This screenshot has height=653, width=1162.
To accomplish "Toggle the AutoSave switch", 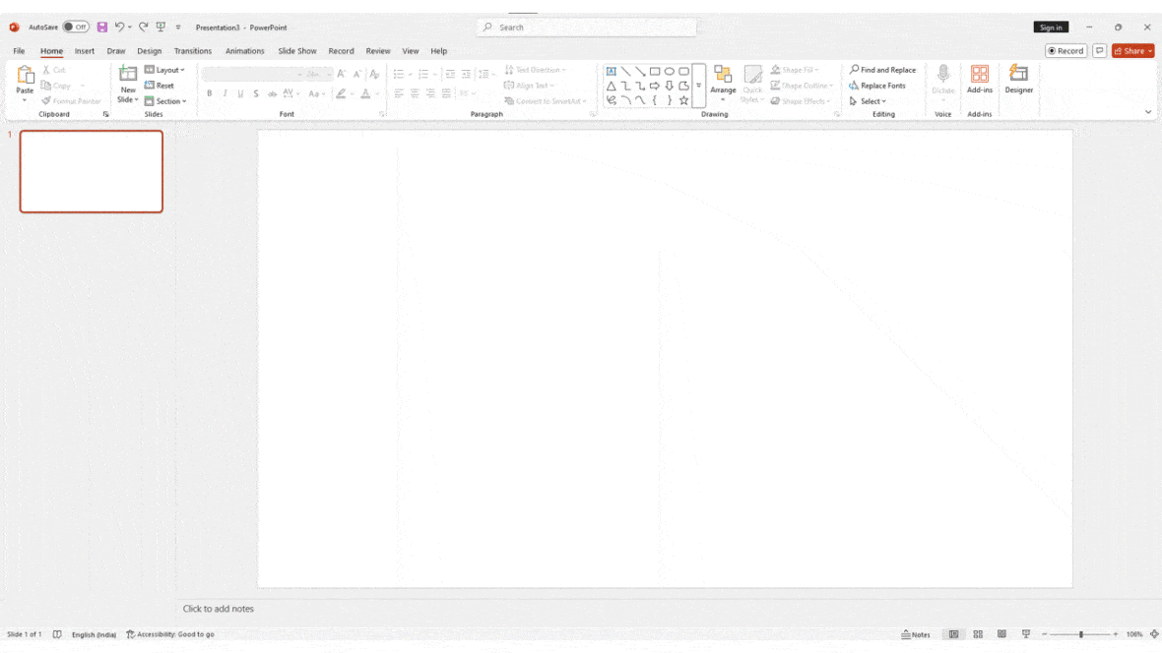I will 76,28.
